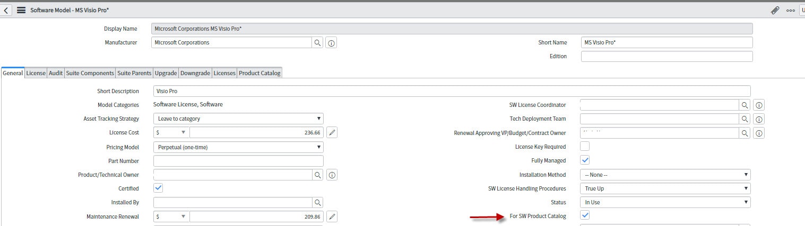Viewport: 805px width, 226px height.
Task: Open Status dropdown showing In Use
Action: tap(666, 202)
